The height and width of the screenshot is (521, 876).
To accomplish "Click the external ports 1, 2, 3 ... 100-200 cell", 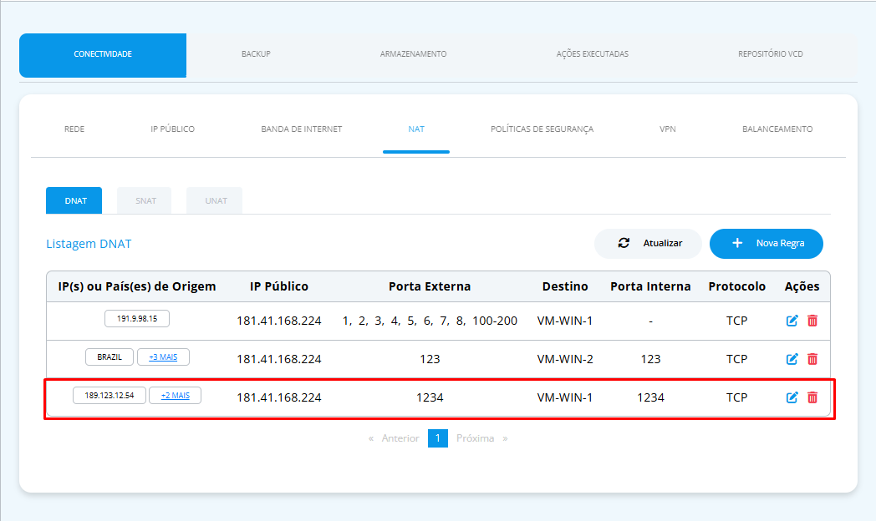I will pyautogui.click(x=430, y=321).
